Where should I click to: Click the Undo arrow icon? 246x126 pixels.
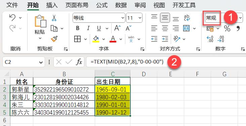point(12,18)
